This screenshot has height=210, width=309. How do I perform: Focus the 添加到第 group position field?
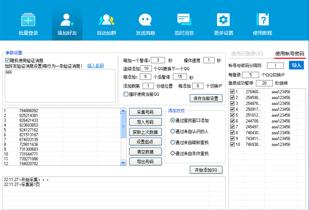148,86
